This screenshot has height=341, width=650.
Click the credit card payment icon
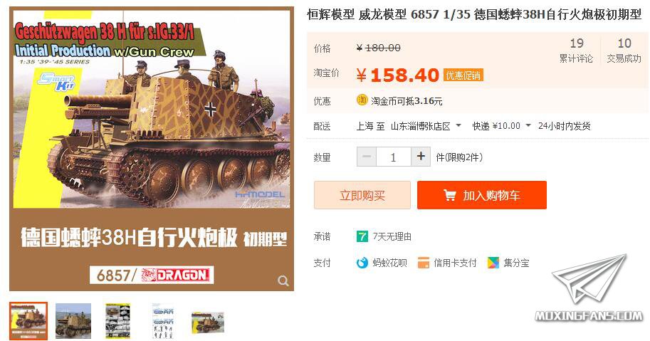423,263
